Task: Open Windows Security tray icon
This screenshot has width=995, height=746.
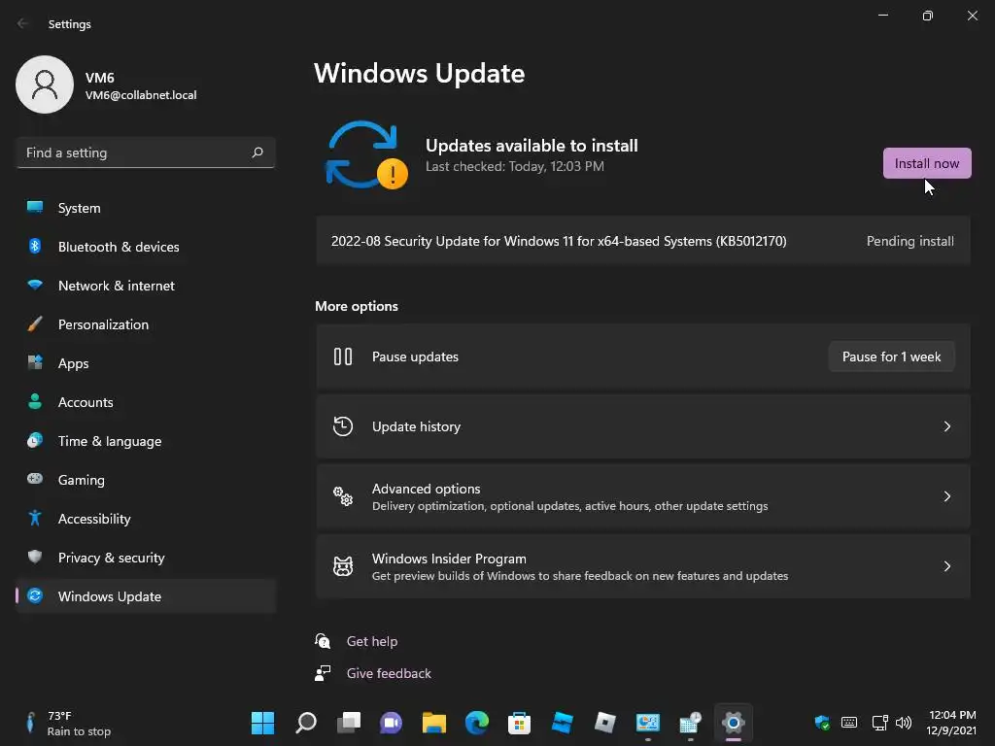Action: tap(822, 723)
